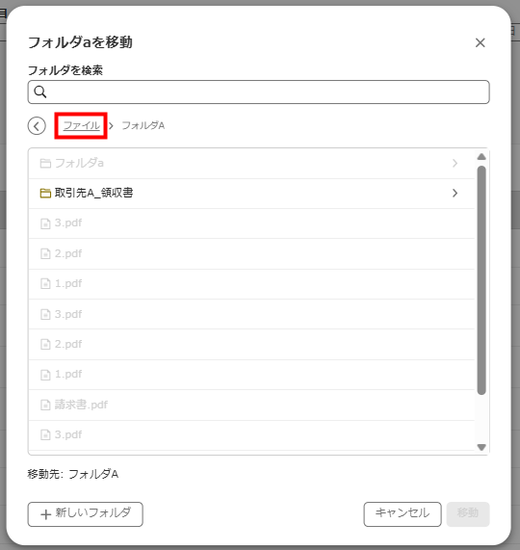Click the 移動 button
Screen dimensions: 520x550
click(468, 514)
